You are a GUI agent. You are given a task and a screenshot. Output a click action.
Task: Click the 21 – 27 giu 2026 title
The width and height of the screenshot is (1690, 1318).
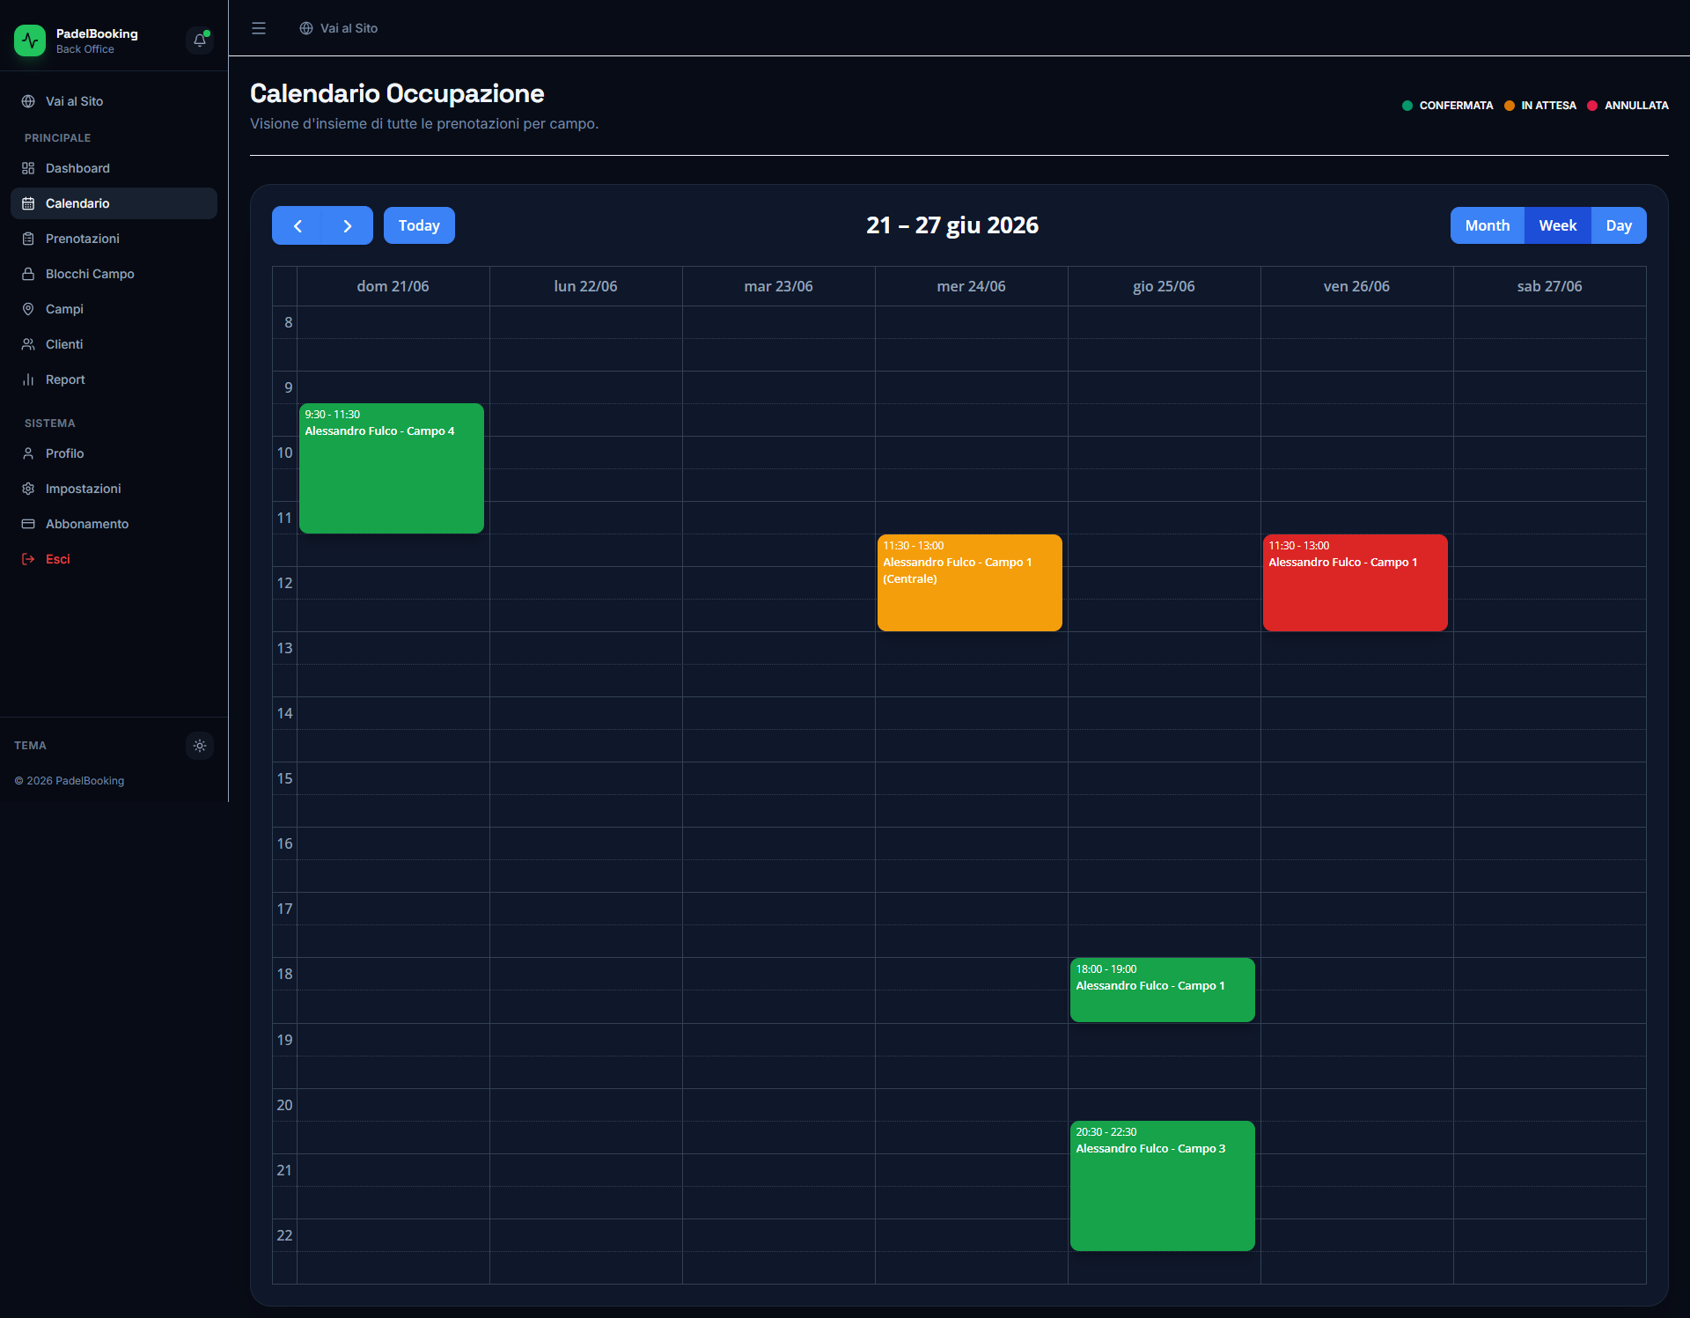coord(952,225)
